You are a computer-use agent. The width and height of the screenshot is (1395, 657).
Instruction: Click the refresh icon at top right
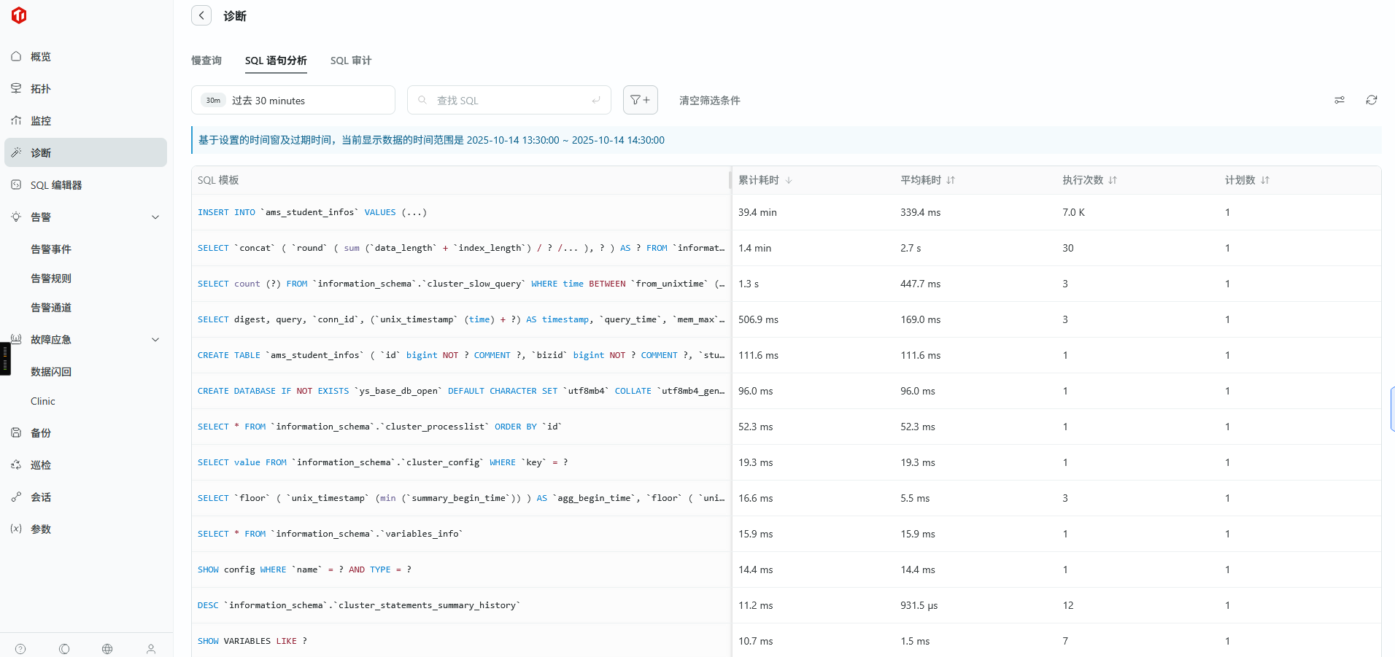click(1371, 100)
